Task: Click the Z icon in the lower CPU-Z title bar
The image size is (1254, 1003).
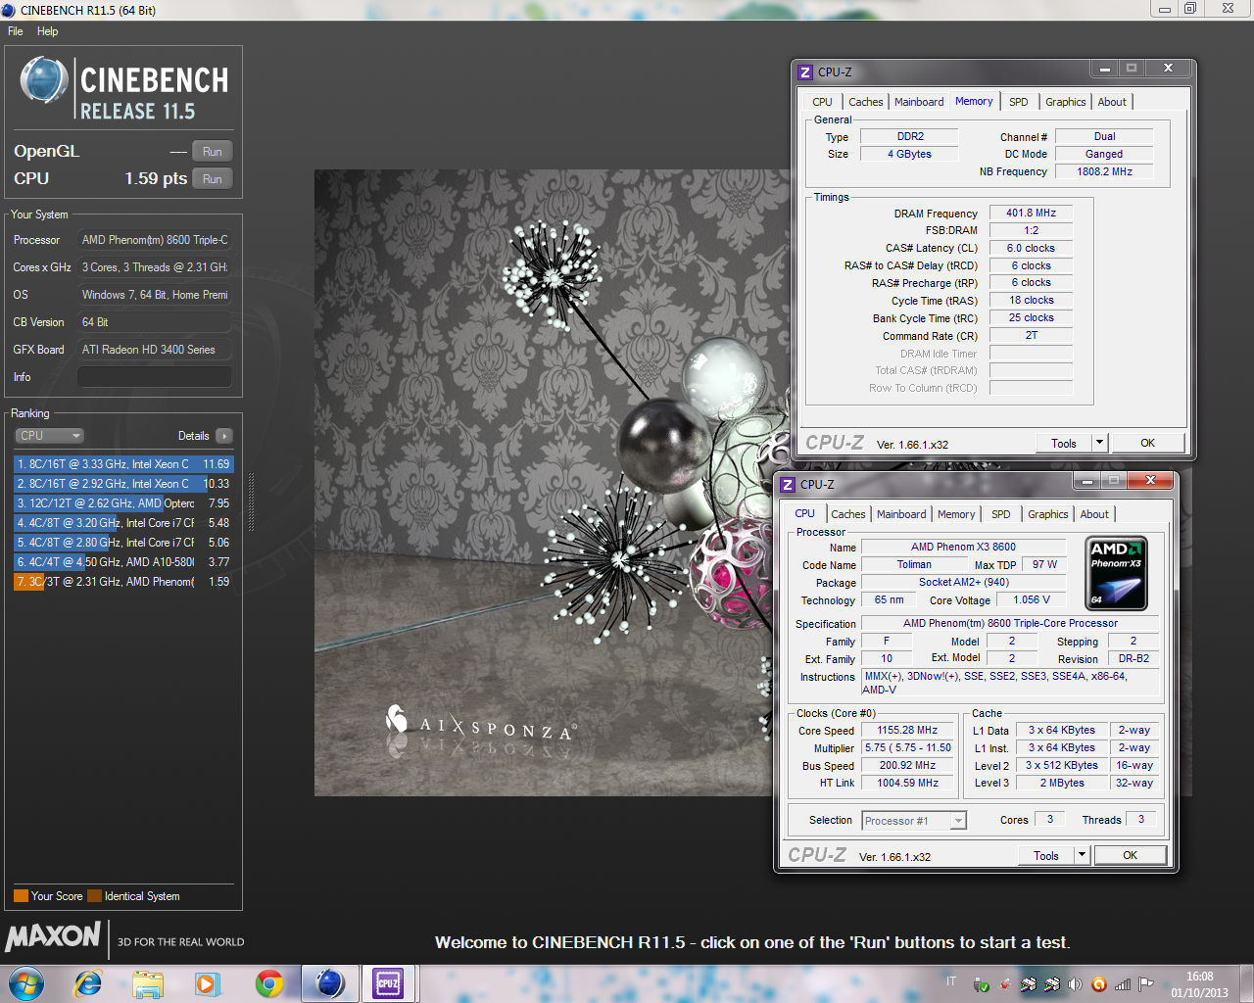Action: [x=788, y=485]
